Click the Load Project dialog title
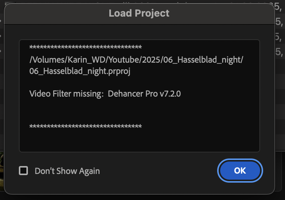The image size is (285, 200). click(x=139, y=14)
